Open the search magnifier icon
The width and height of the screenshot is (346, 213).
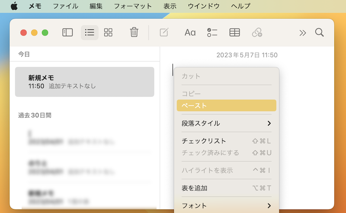pos(319,32)
